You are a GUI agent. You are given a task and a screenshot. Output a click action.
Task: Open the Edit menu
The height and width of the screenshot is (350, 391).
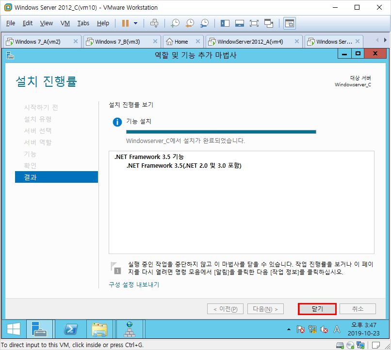28,23
